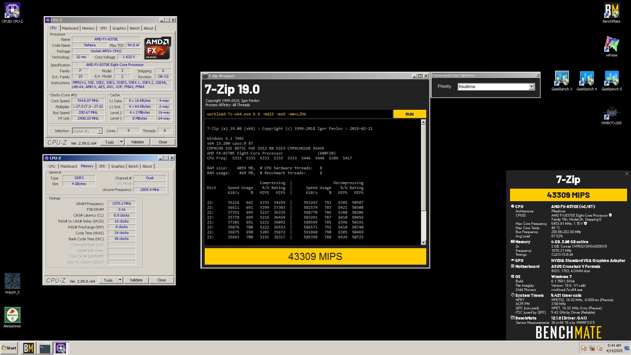Image resolution: width=631 pixels, height=355 pixels.
Task: Open the Socket #1 selection dropdown
Action: coord(100,131)
